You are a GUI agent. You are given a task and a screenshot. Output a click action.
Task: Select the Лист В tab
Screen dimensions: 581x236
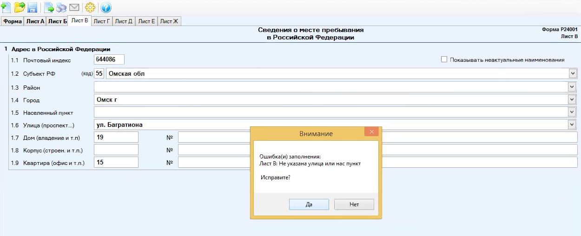(x=79, y=20)
